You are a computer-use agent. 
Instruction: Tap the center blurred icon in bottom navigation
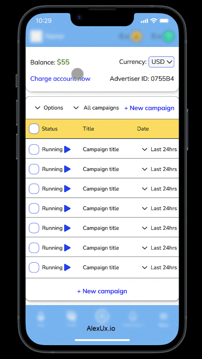click(102, 317)
